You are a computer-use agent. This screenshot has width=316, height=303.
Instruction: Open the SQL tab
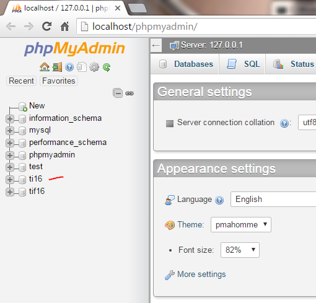pos(242,64)
